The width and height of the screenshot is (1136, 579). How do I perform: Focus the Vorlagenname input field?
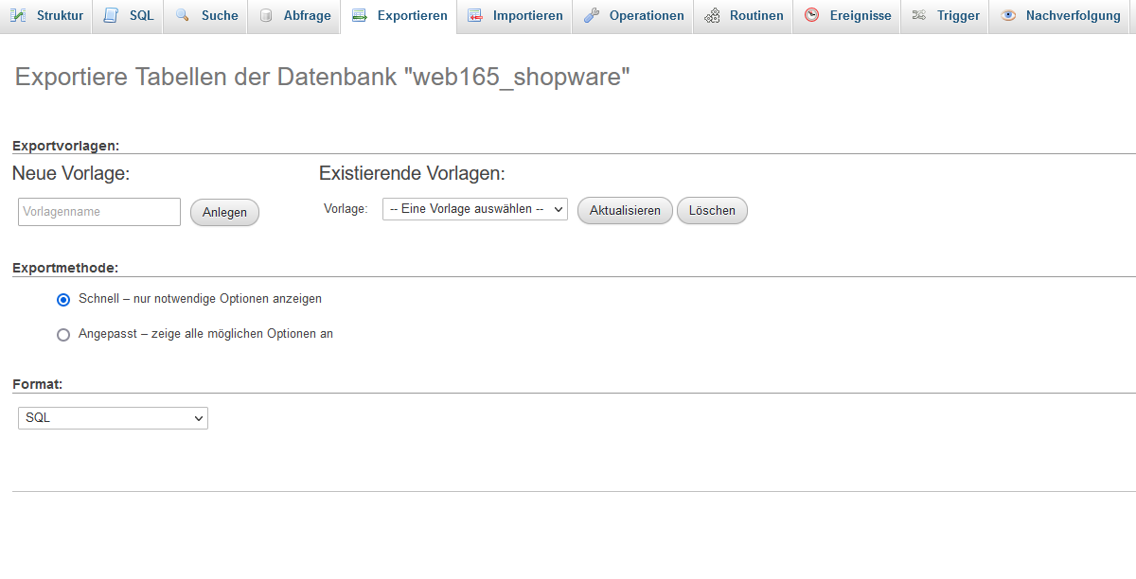pos(99,212)
